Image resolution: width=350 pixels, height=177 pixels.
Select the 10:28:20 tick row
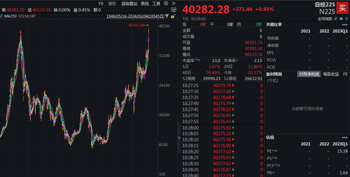click(222, 152)
